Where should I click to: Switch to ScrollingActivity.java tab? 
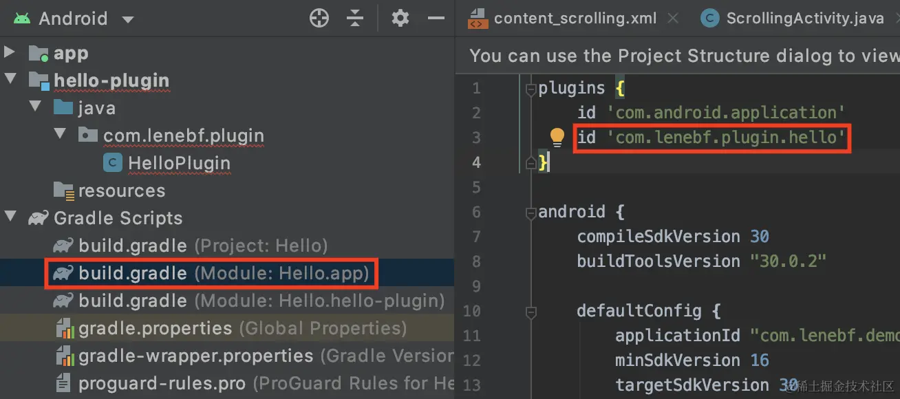[x=805, y=19]
